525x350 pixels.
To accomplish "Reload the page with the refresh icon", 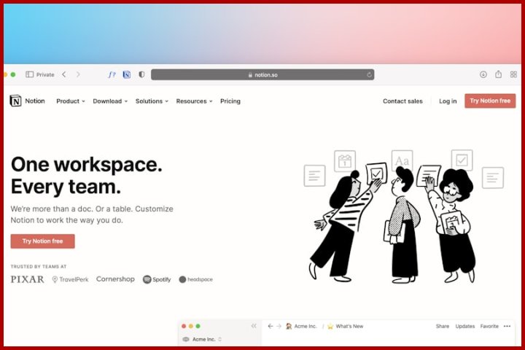I will coord(369,74).
